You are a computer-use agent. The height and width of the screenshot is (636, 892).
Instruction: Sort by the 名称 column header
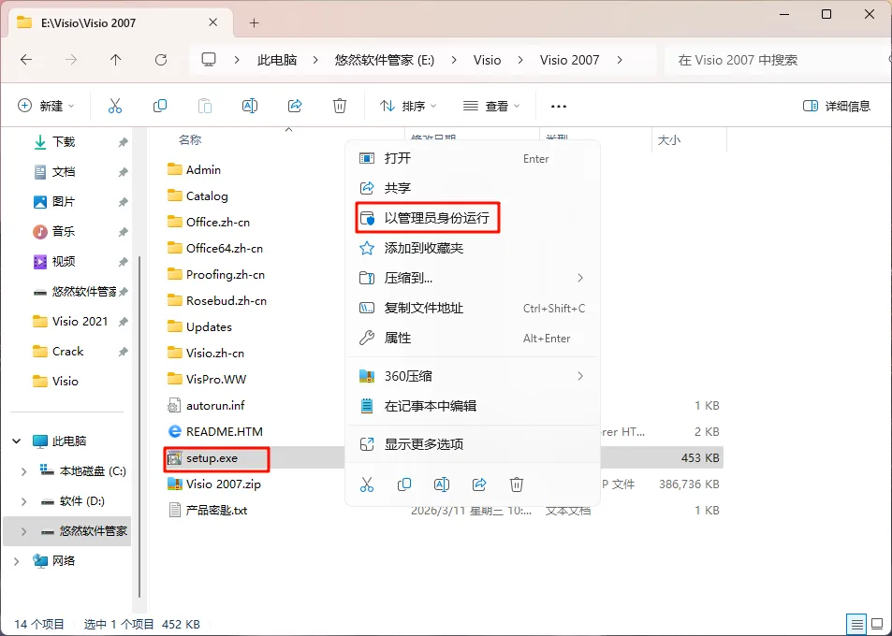click(x=190, y=139)
